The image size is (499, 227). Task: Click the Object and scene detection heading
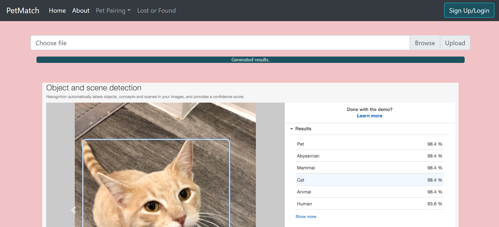(x=94, y=88)
